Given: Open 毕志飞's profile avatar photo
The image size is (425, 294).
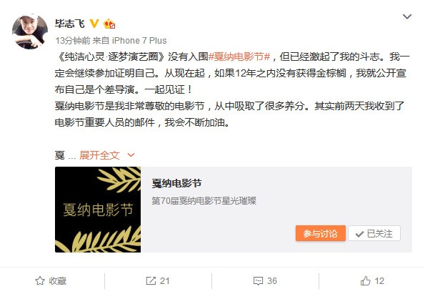Looking at the screenshot, I should tap(30, 31).
